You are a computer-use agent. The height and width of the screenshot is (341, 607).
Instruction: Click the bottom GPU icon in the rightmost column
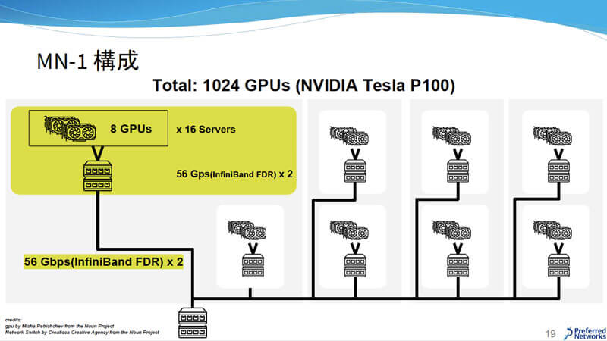point(552,230)
